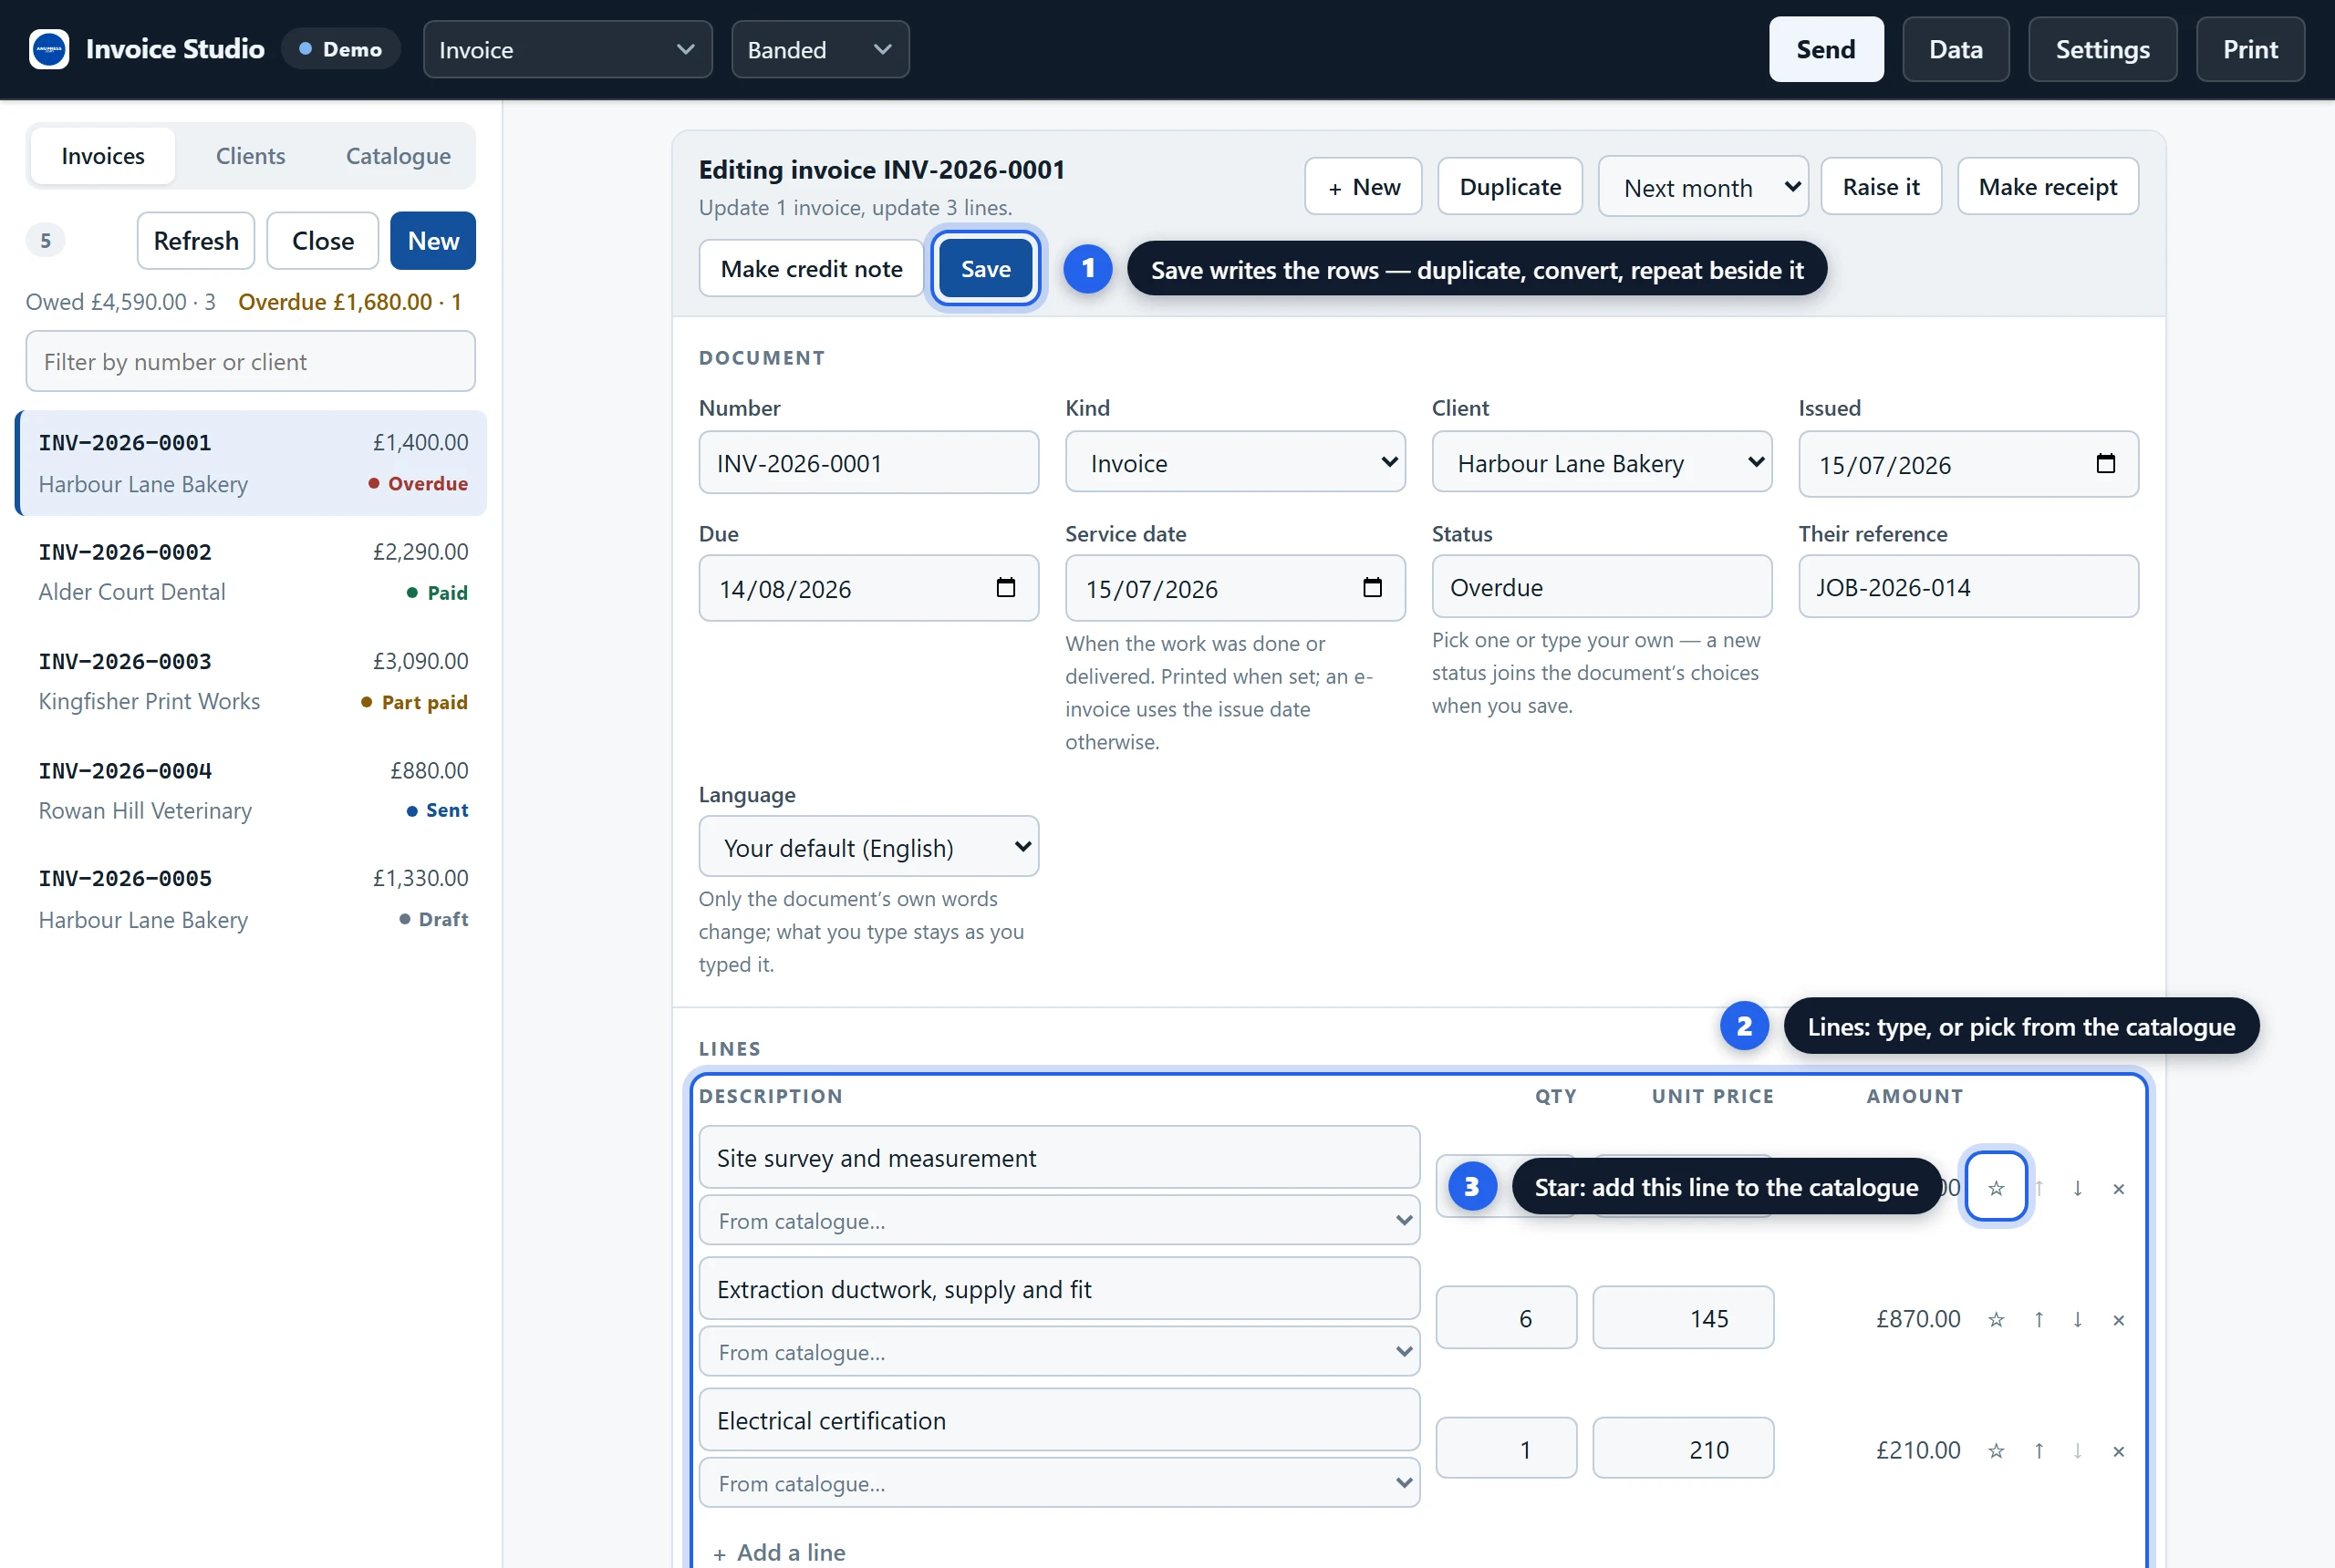Delete the Extraction ductwork line

coord(2118,1318)
